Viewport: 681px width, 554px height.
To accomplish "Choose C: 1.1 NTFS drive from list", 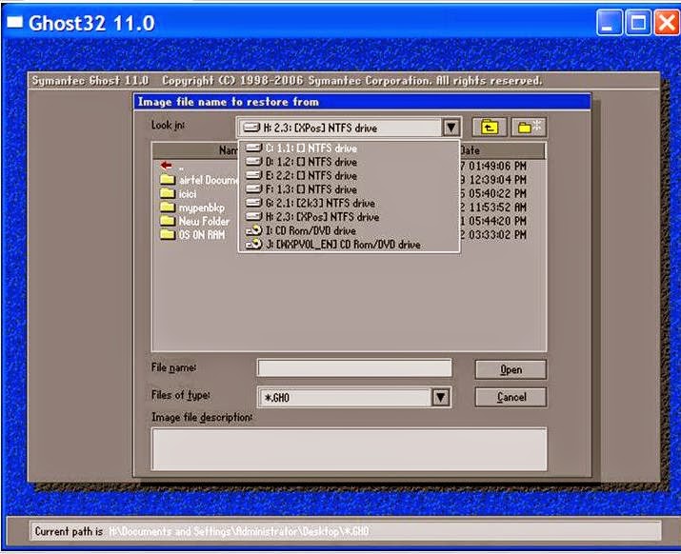I will pos(349,148).
